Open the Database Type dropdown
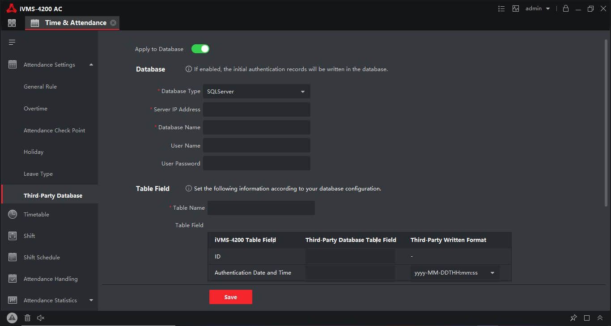Screen dimensions: 611x326 (256, 91)
